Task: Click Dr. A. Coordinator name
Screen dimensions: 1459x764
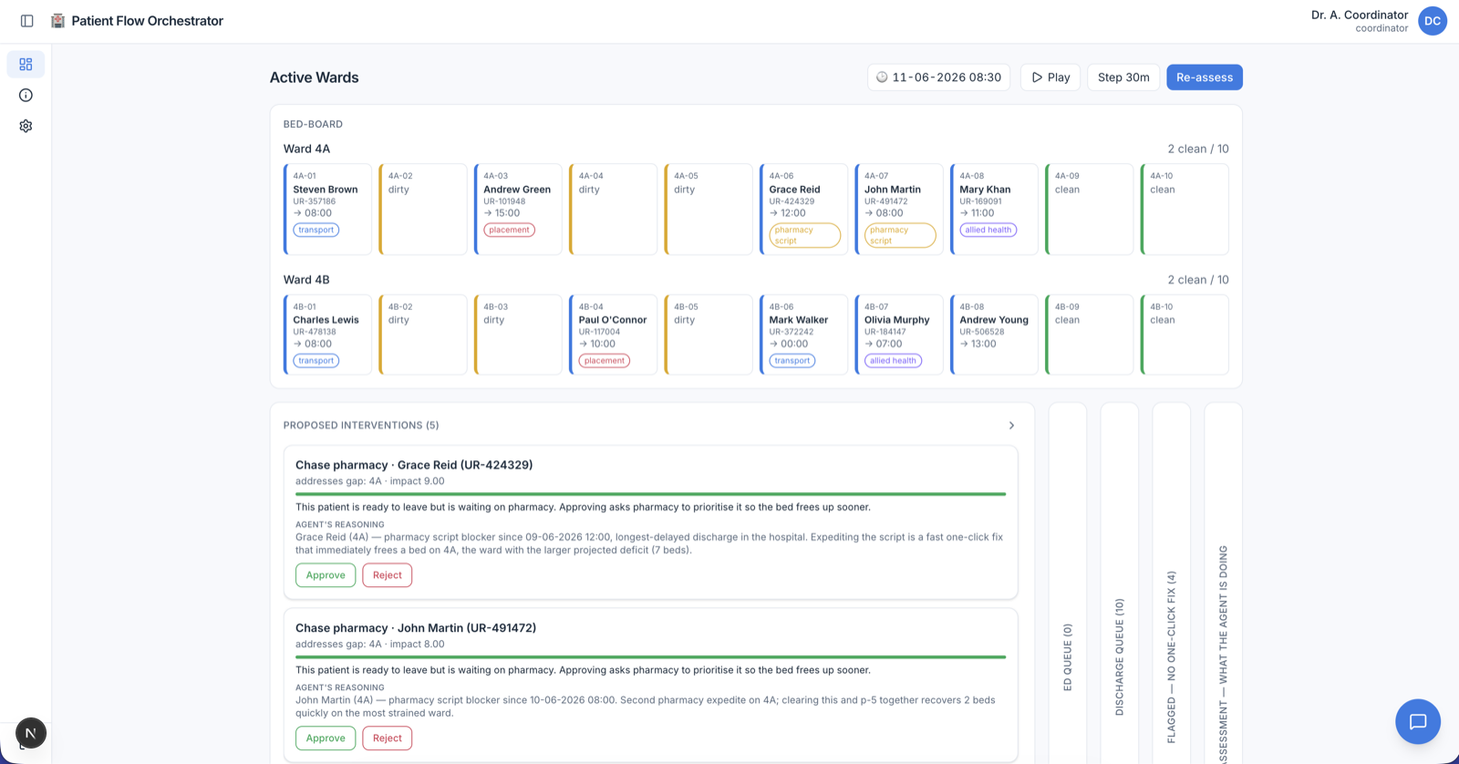Action: click(x=1360, y=15)
